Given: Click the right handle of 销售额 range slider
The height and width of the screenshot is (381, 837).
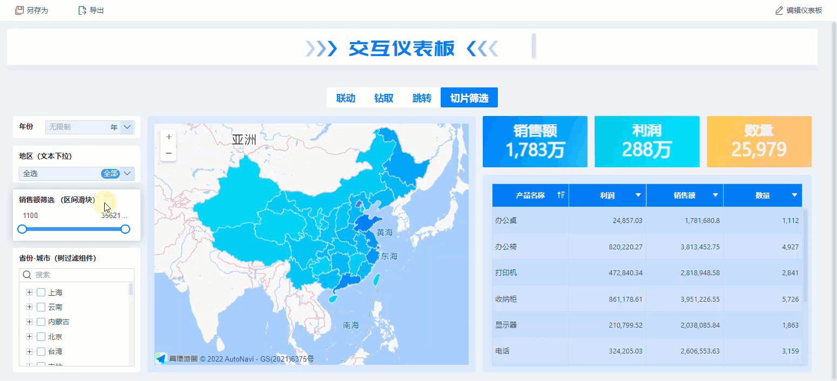Looking at the screenshot, I should (125, 229).
